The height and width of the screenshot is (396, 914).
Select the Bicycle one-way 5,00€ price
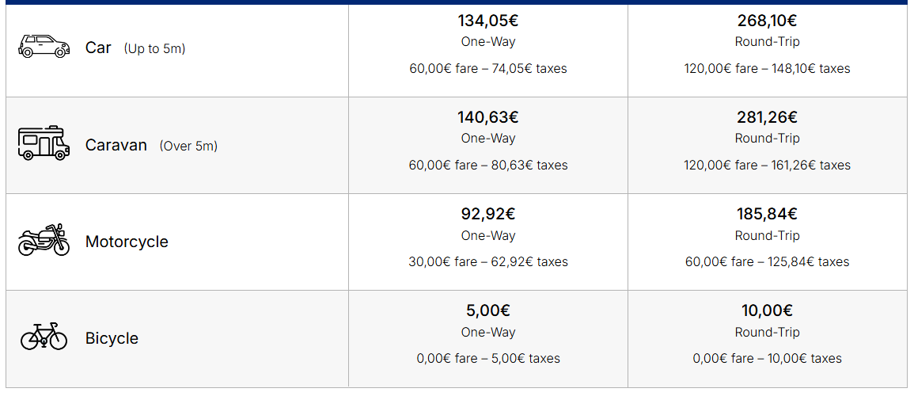click(488, 311)
